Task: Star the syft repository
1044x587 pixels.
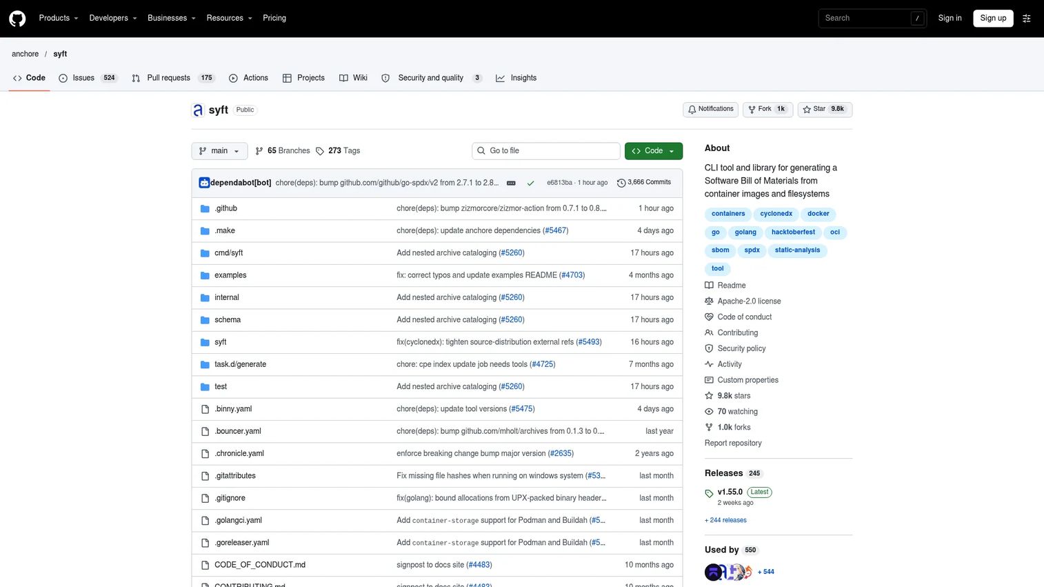Action: (825, 109)
